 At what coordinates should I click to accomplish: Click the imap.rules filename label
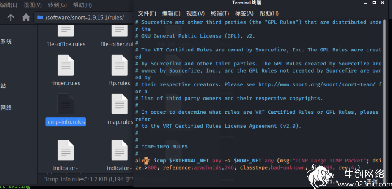(120, 122)
